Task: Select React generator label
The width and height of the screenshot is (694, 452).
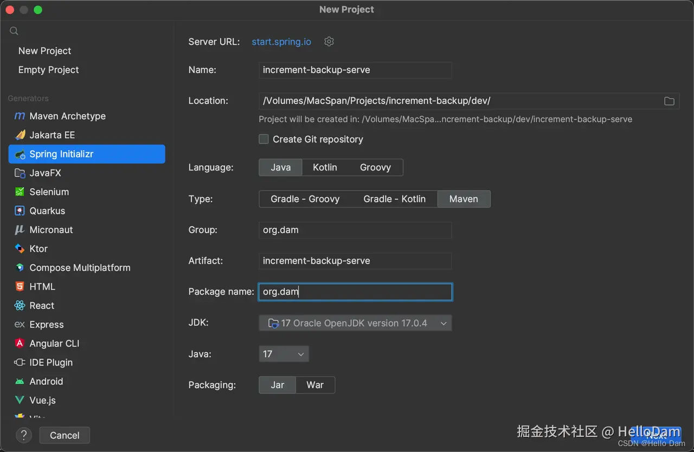Action: [x=42, y=305]
